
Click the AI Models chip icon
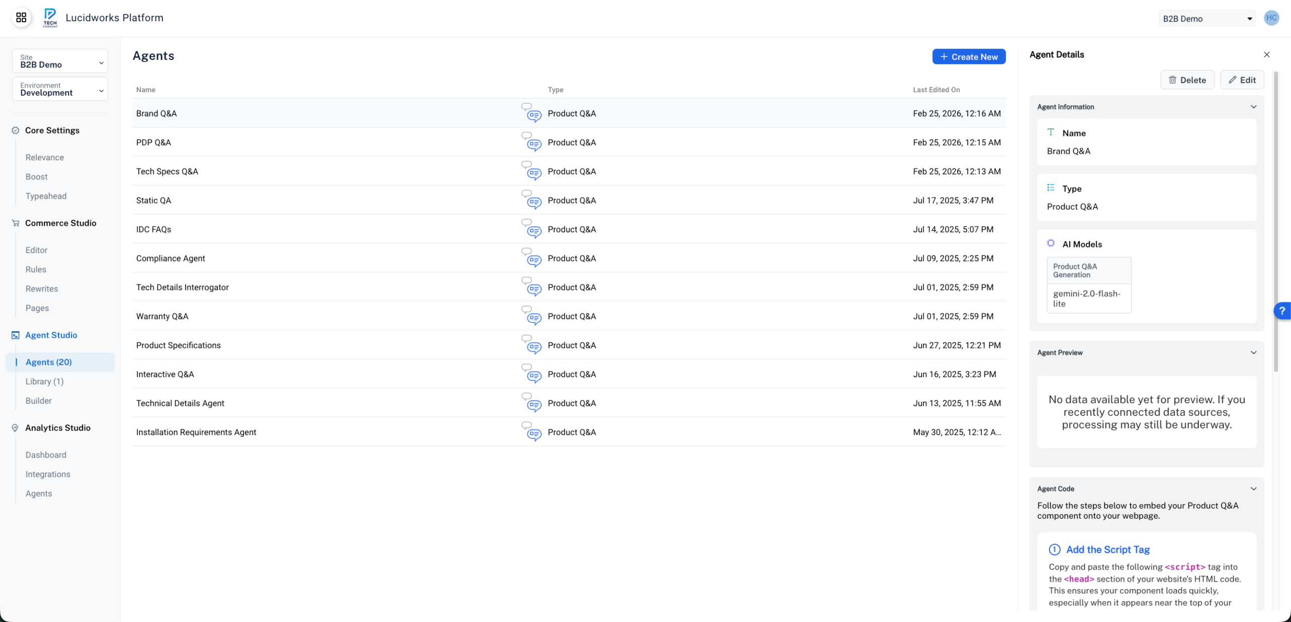(1051, 243)
